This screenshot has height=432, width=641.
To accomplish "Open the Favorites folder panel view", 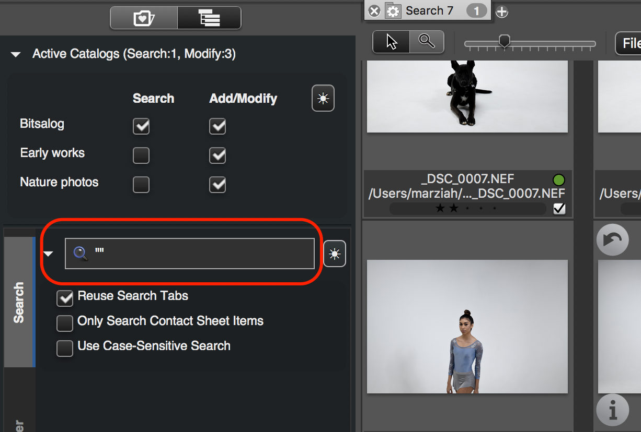I will [x=144, y=18].
